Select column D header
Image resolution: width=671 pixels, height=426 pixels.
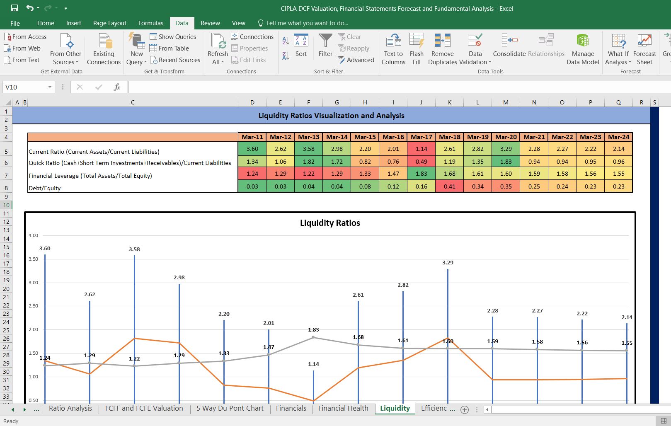coord(252,102)
